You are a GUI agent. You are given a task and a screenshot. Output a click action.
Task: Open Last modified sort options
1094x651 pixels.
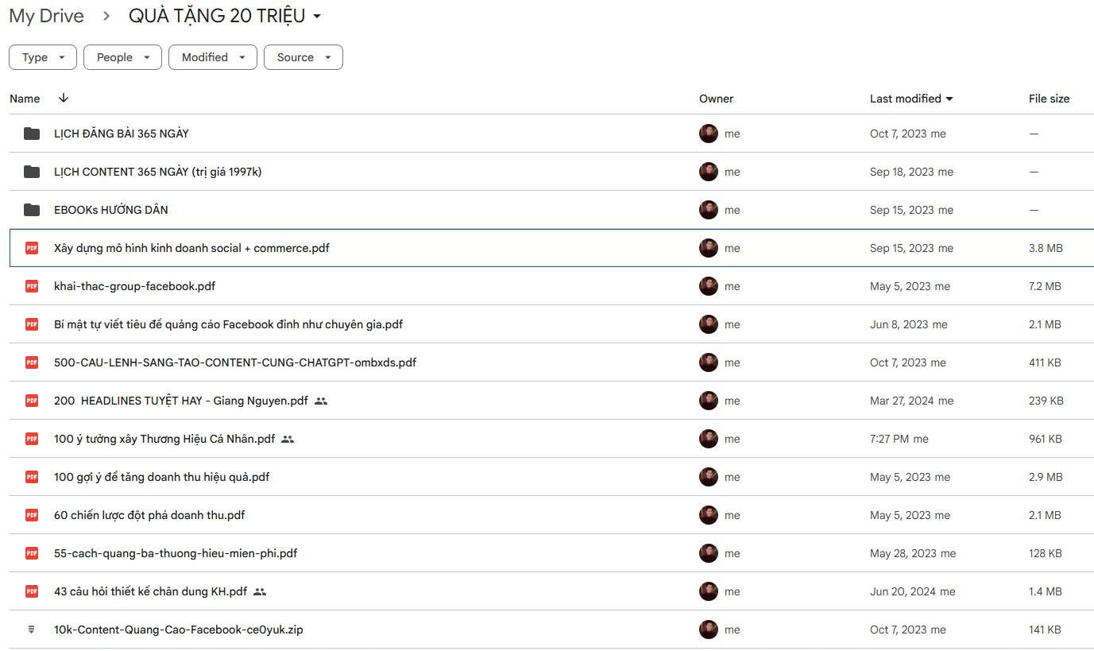911,99
